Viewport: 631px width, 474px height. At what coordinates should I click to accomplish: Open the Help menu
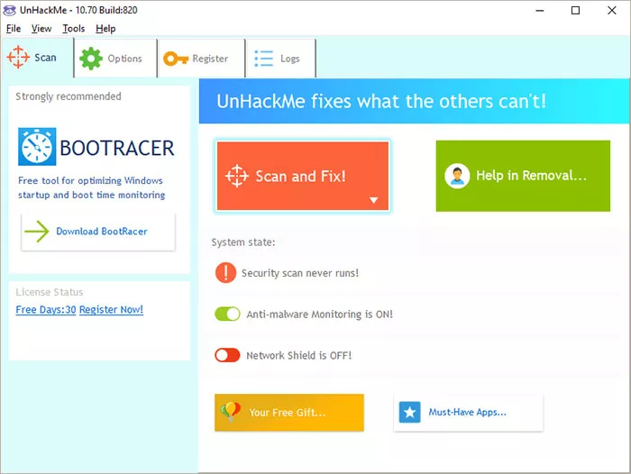[x=105, y=29]
